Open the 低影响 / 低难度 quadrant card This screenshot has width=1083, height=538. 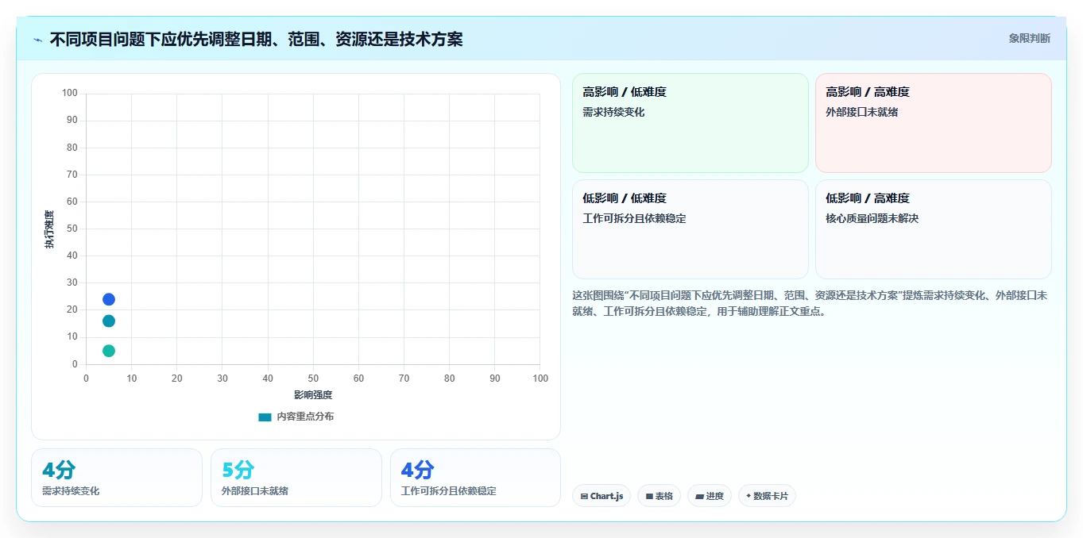pos(690,229)
